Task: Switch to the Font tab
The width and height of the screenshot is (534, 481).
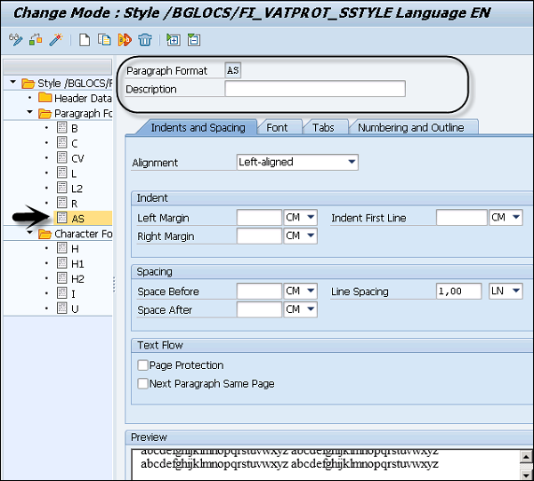Action: point(277,128)
